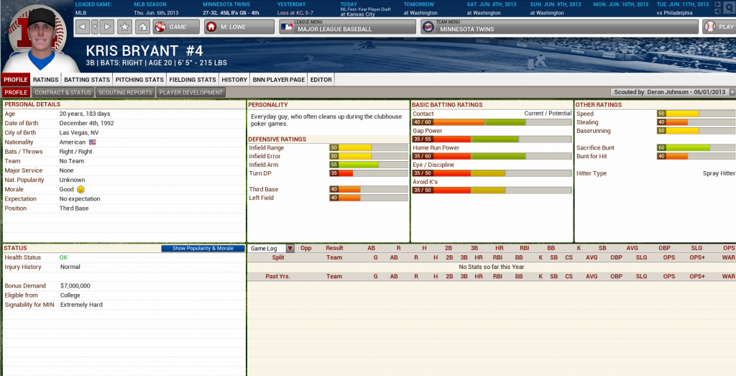
Task: Click the Contact rating bar
Action: tap(492, 122)
